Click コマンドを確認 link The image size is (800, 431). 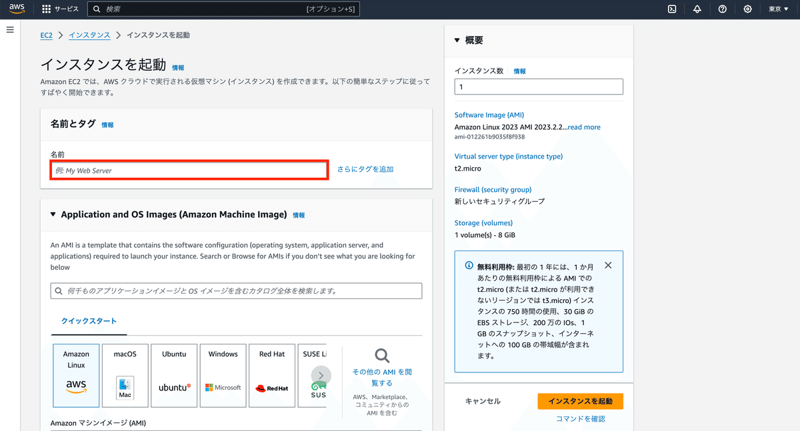581,418
